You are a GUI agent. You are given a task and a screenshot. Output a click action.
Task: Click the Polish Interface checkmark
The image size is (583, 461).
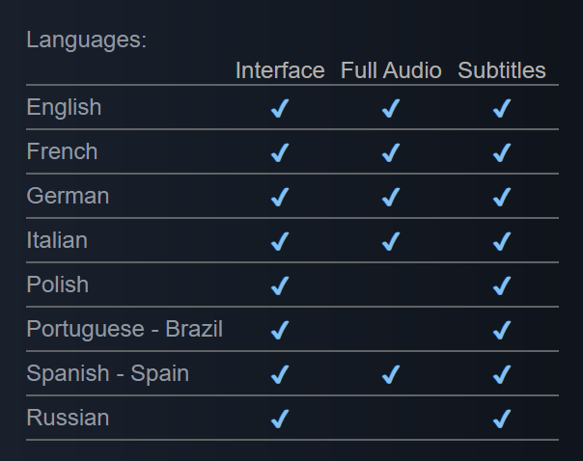tap(280, 286)
